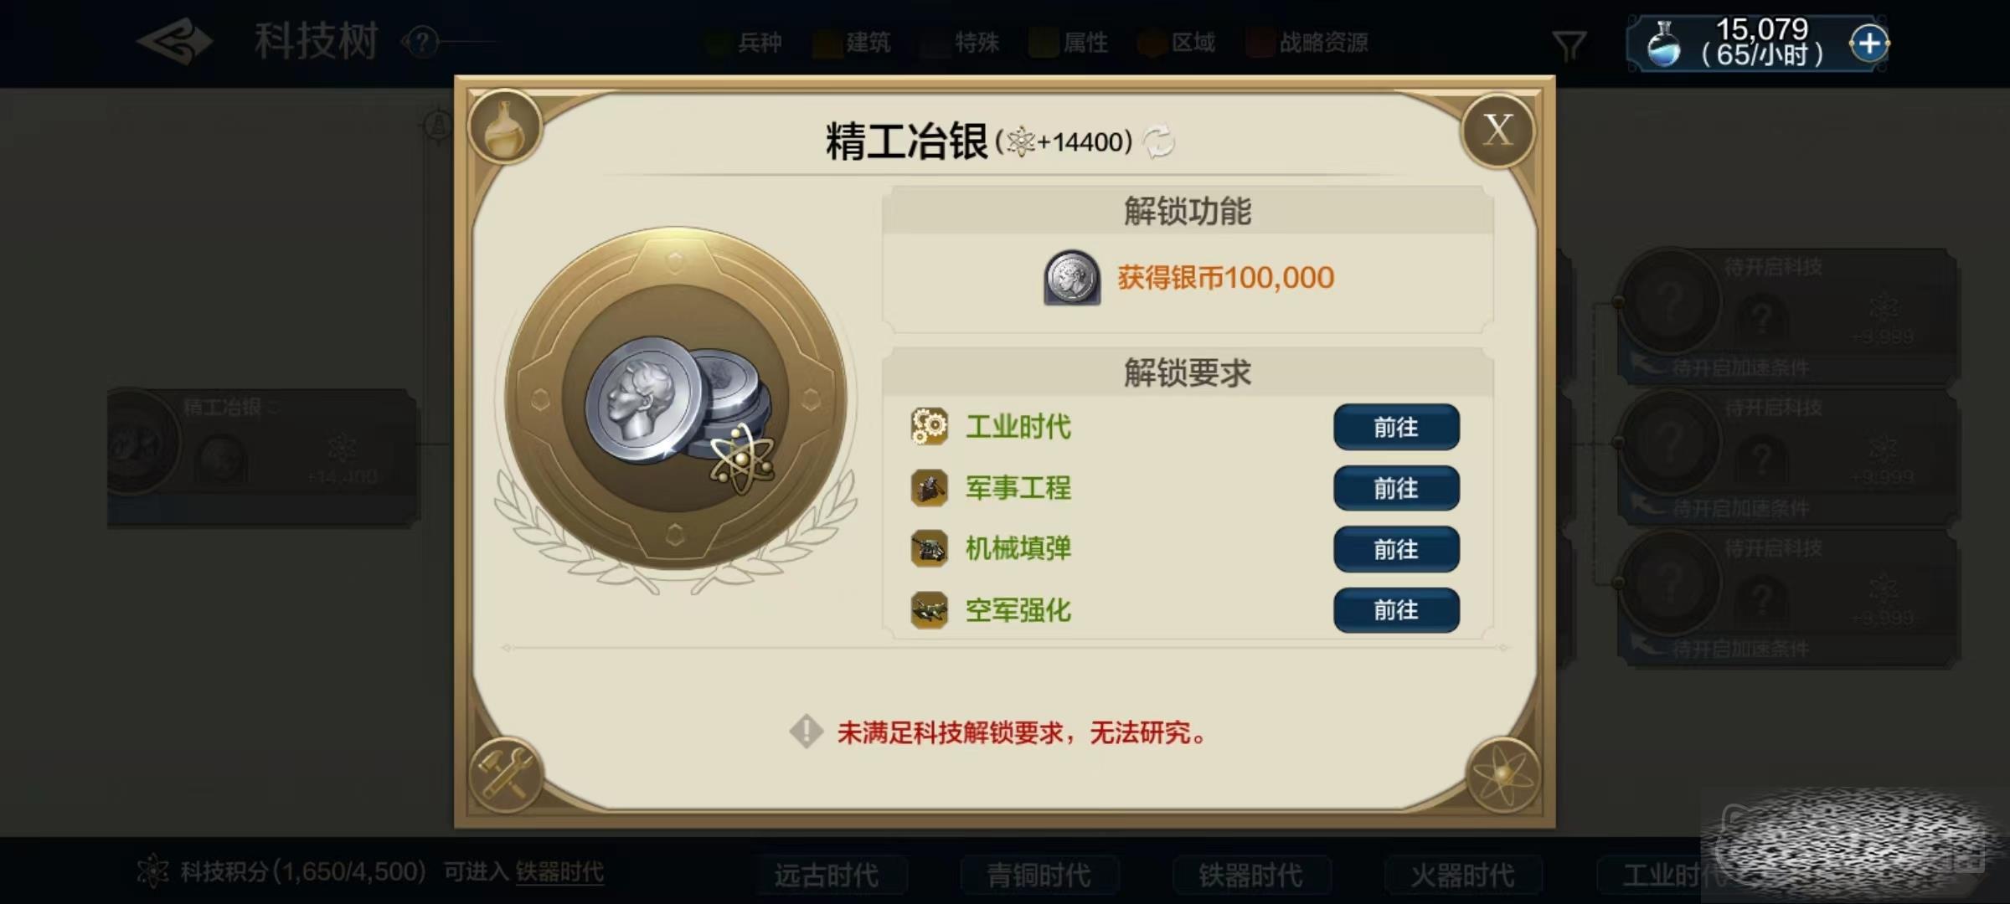Click the silver coin reward icon

coord(1071,278)
